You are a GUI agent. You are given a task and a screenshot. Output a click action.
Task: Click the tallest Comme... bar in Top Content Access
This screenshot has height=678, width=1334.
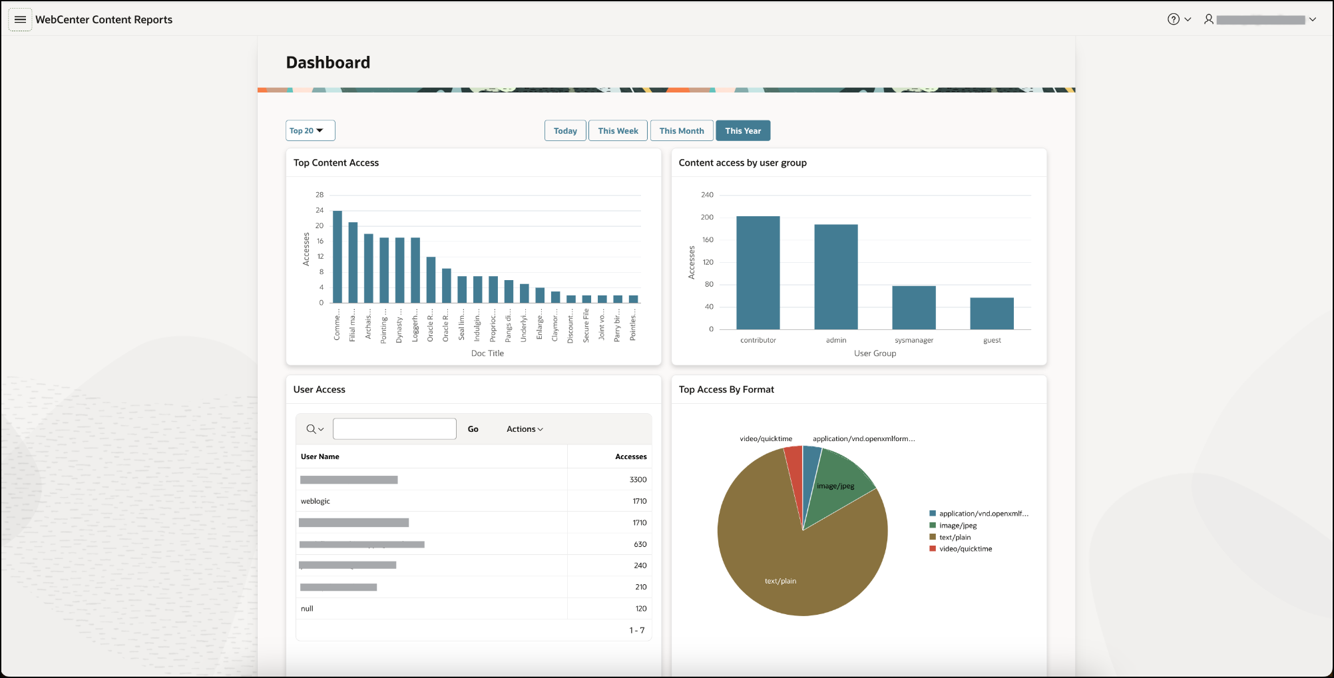pos(337,257)
